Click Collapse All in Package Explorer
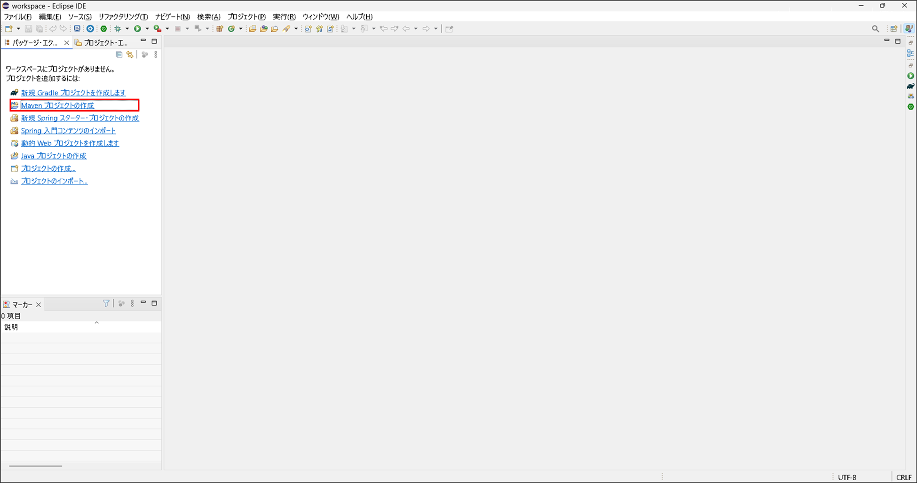The height and width of the screenshot is (483, 917). 119,55
